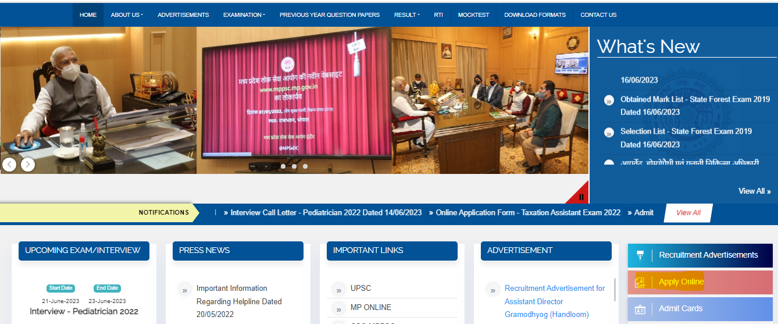Click the Admit Cards icon
778x324 pixels.
click(640, 309)
